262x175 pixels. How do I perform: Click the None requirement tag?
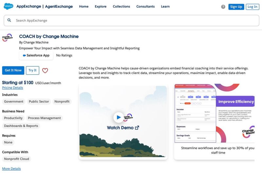point(8,143)
